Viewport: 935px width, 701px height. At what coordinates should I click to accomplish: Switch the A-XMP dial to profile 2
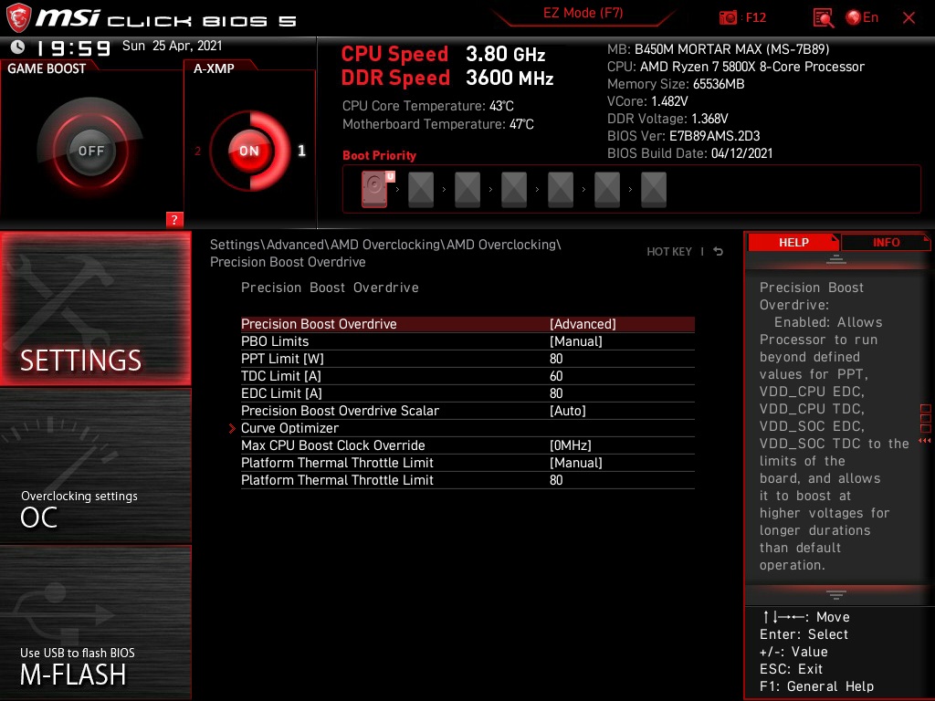click(199, 152)
